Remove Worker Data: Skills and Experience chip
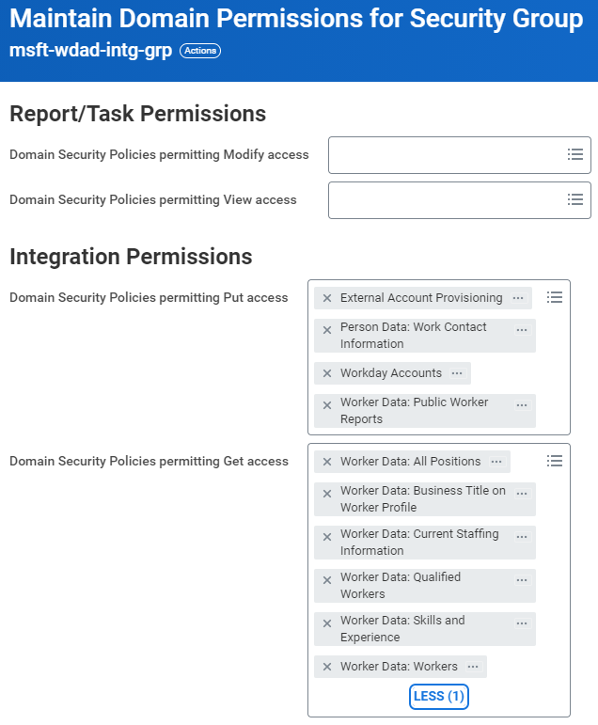This screenshot has width=598, height=725. (327, 623)
